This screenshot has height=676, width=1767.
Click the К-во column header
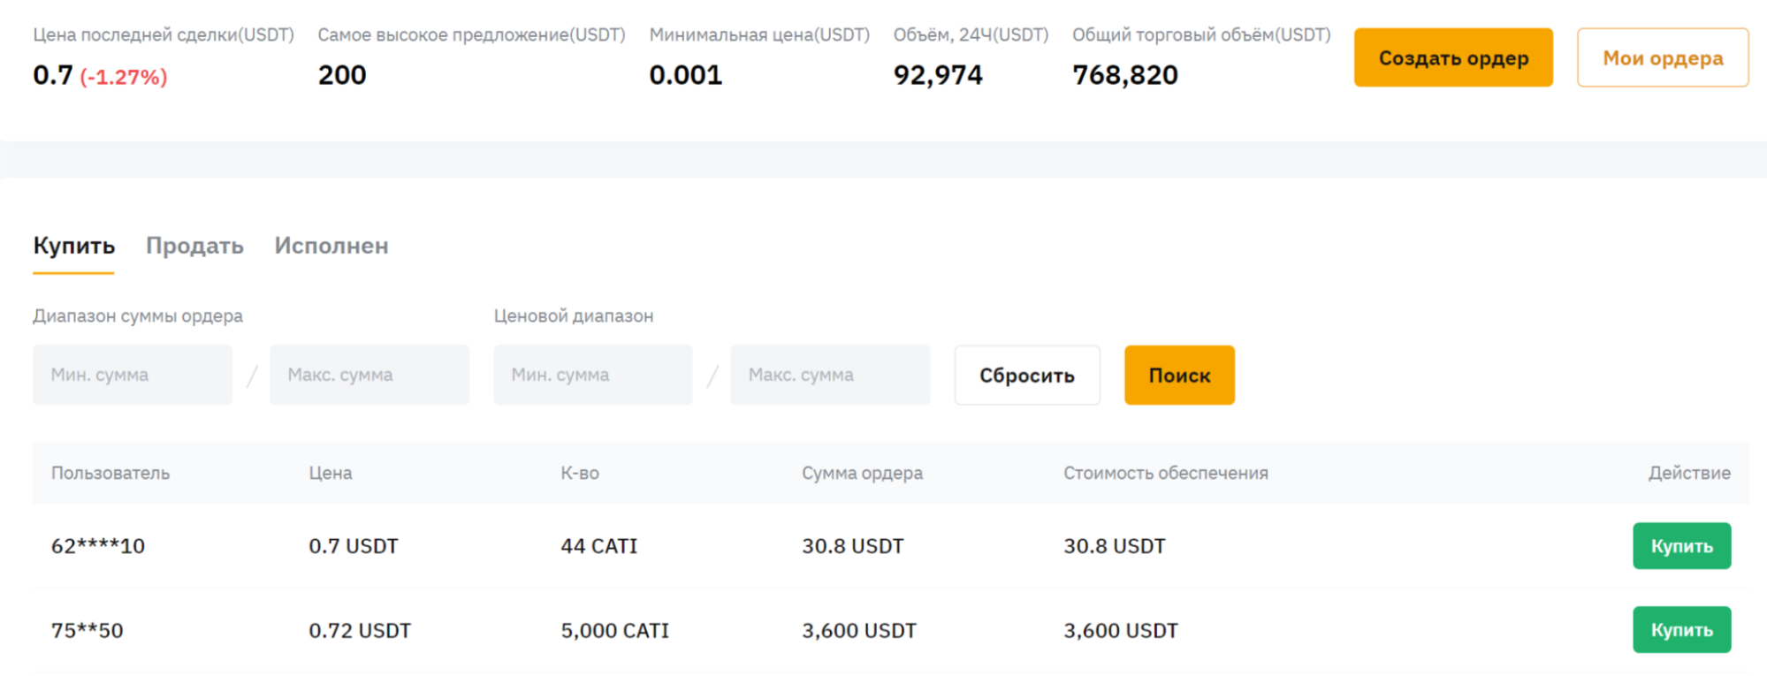[580, 473]
